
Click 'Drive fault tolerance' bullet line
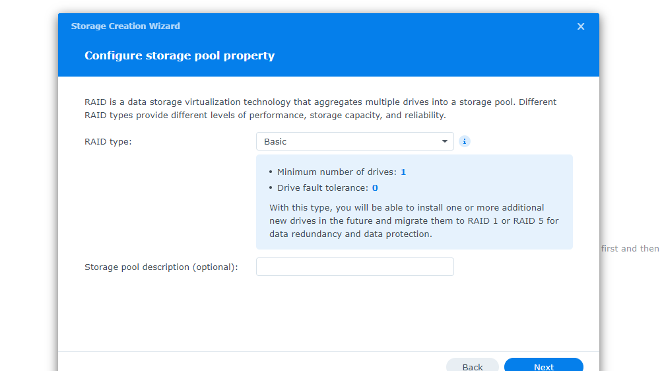[x=322, y=188]
